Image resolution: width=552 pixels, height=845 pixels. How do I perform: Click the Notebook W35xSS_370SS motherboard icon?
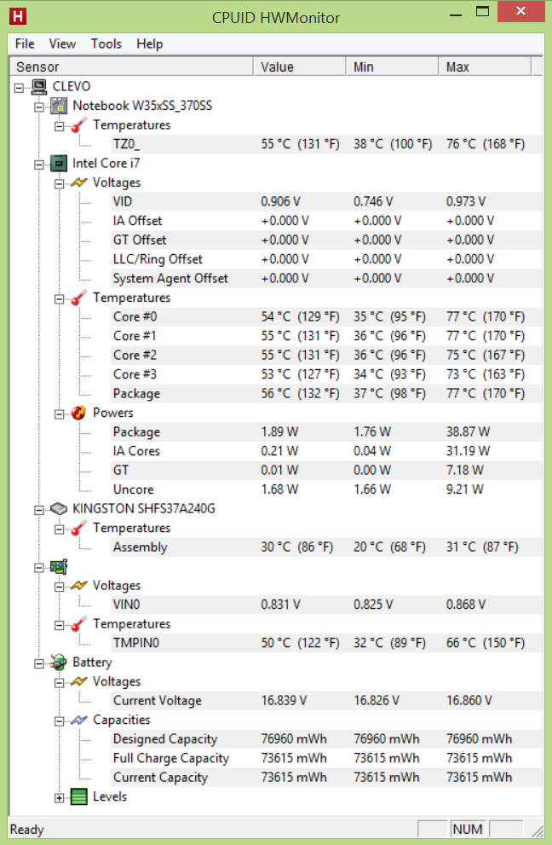click(x=59, y=106)
